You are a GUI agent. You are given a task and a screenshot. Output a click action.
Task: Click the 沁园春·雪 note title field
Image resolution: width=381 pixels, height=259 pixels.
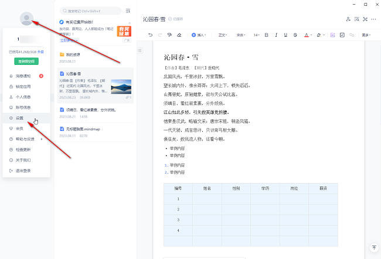coord(154,19)
